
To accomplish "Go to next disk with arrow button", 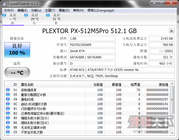I will (172, 31).
